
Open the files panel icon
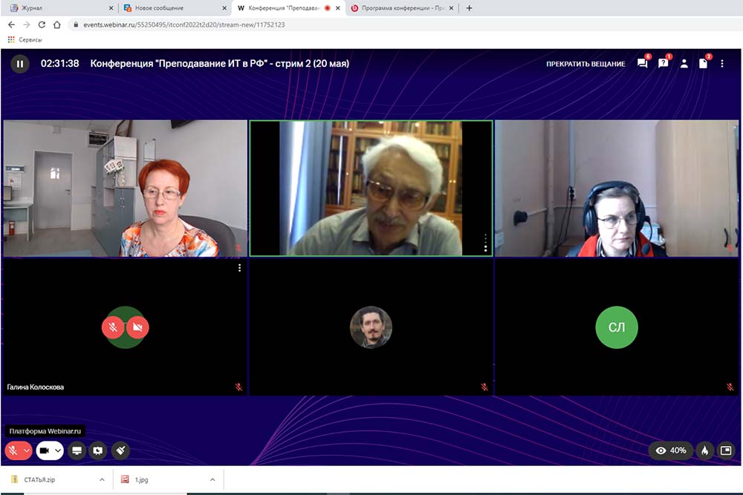click(x=703, y=63)
